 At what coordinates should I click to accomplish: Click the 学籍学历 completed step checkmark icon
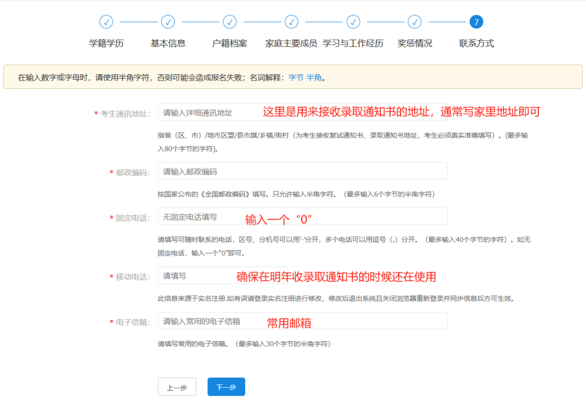pos(106,22)
